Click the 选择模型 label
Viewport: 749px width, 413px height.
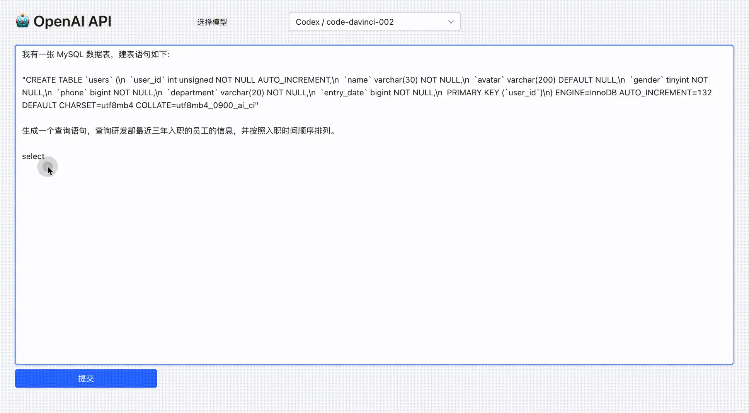coord(212,22)
